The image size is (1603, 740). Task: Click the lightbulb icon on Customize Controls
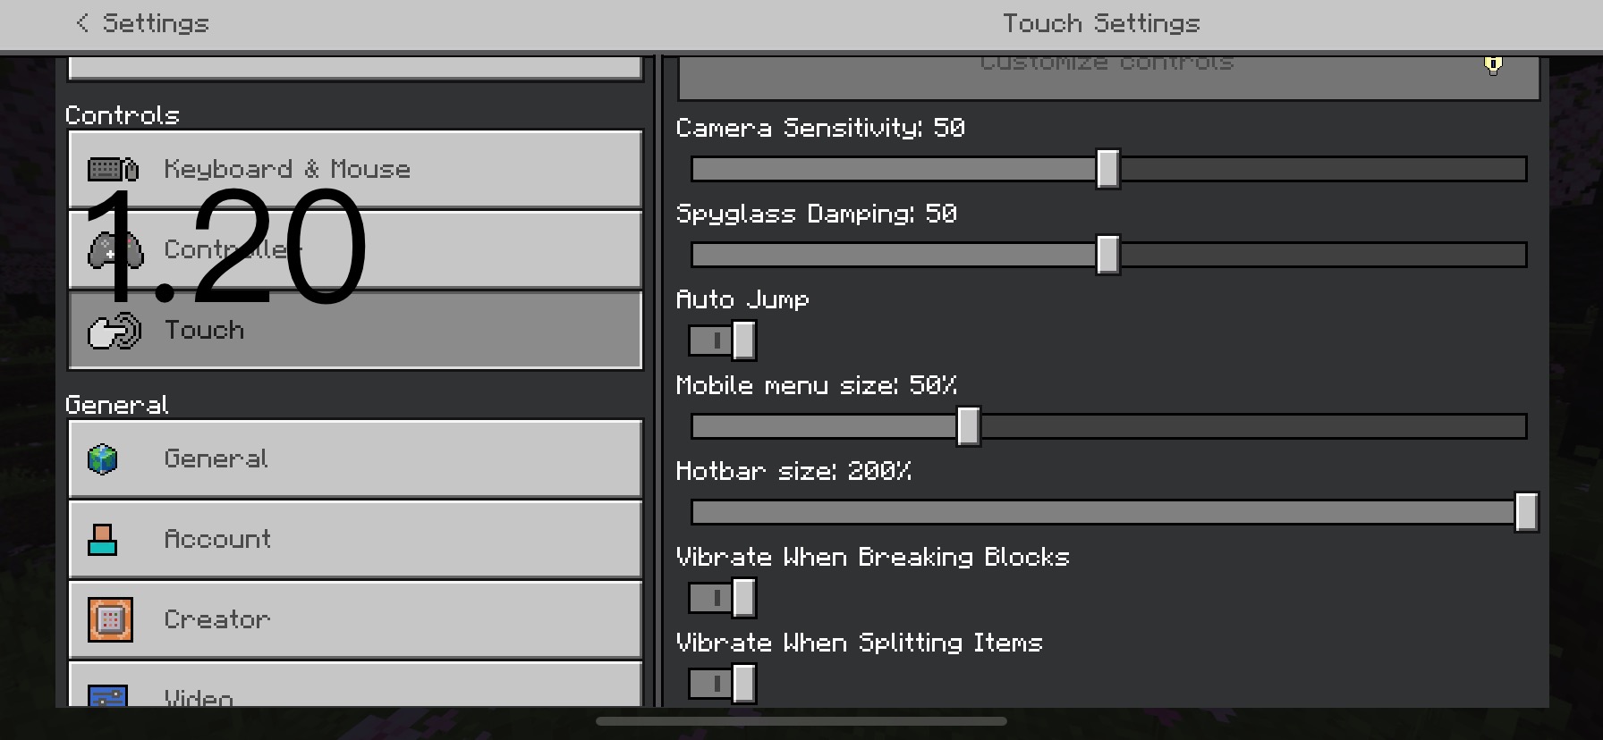[x=1493, y=64]
